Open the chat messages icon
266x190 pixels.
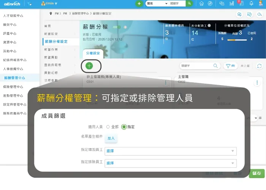[222, 3]
